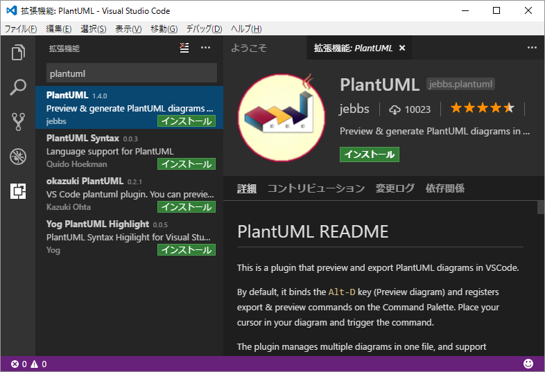The height and width of the screenshot is (372, 545).
Task: Open the Explorer view in activity bar
Action: pos(18,53)
